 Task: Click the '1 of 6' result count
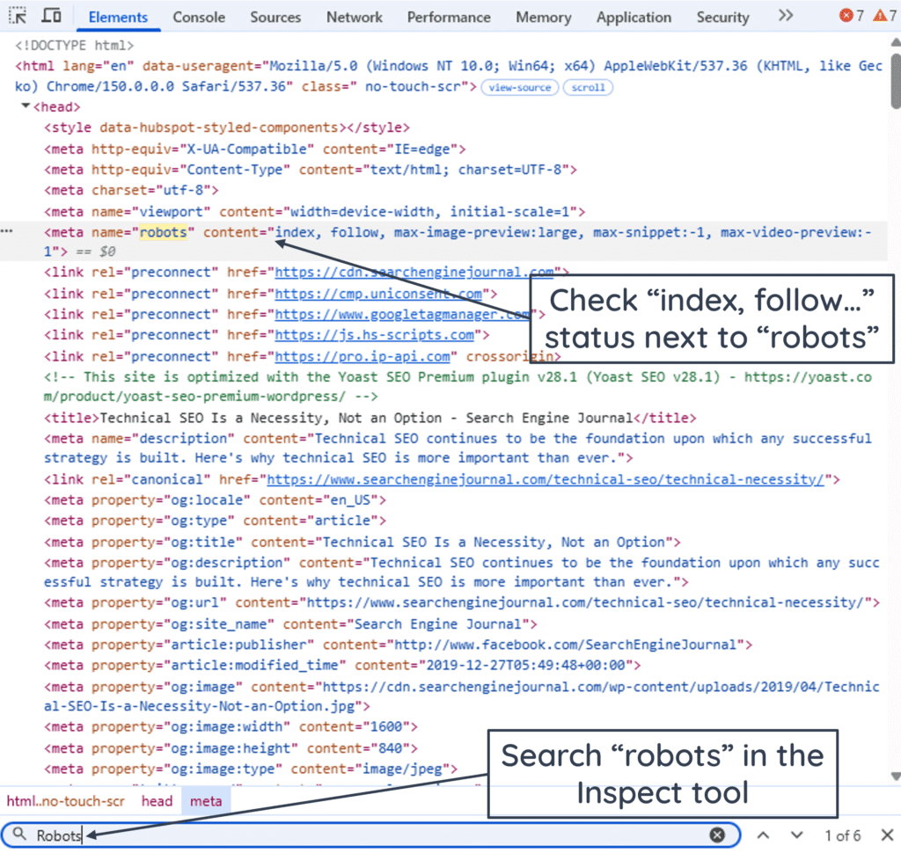coord(842,835)
